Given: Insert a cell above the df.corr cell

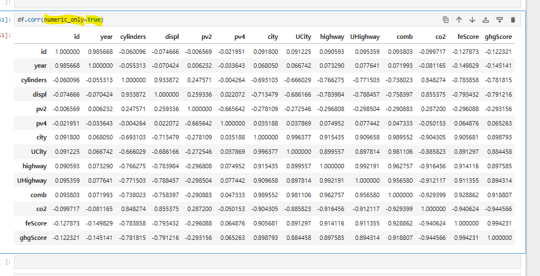Looking at the screenshot, I should pos(485,20).
